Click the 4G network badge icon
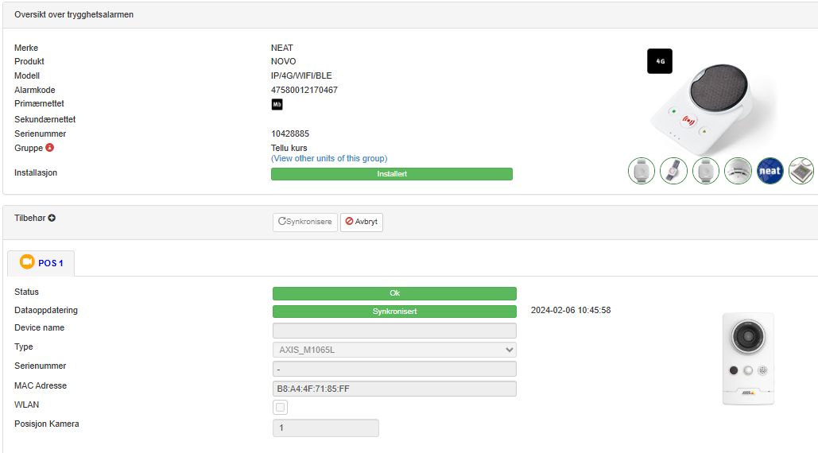Screen dimensions: 818x453 click(x=659, y=61)
